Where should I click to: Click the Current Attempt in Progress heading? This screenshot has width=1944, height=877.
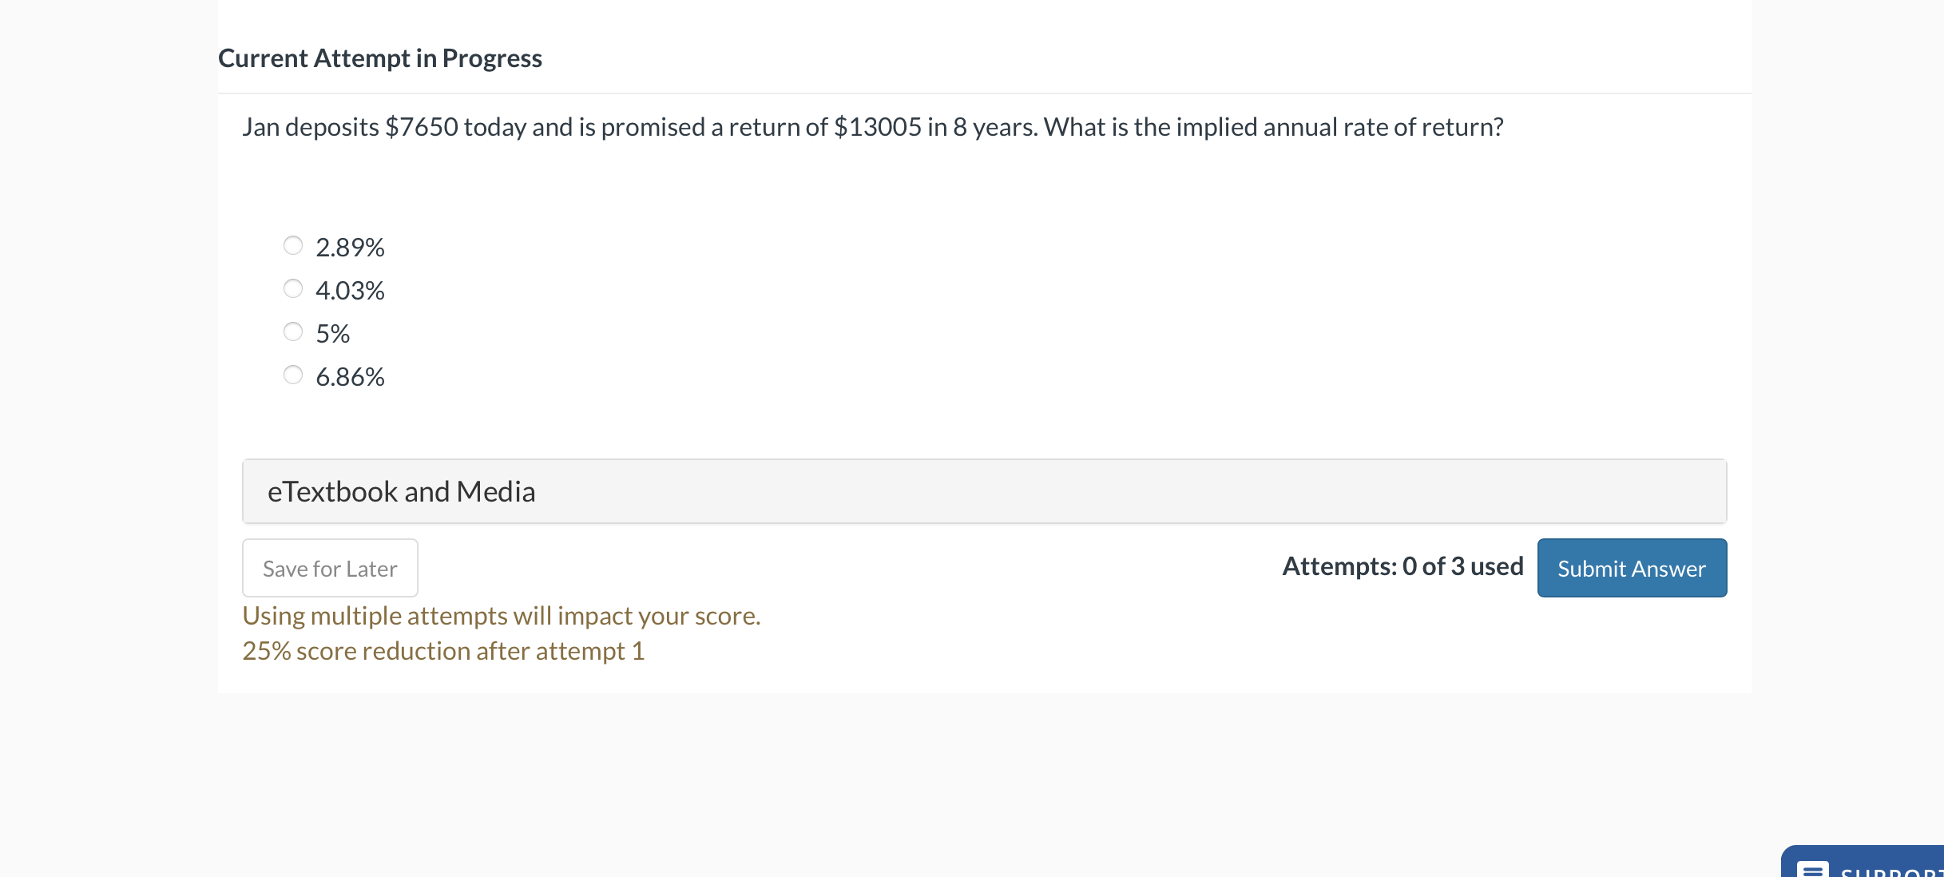(380, 58)
